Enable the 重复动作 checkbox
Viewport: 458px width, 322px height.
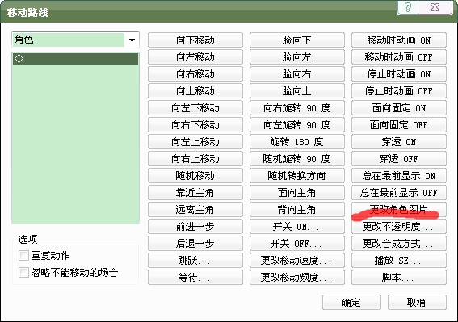[23, 256]
